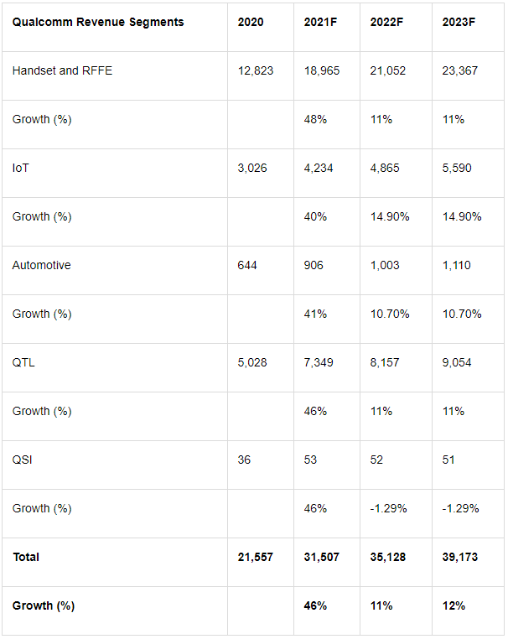
Task: Select the 48% Handset growth cell
Action: (x=315, y=119)
